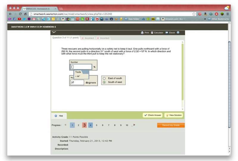Open the Ebook
Image resolution: width=238 pixels, height=161 pixels.
pyautogui.click(x=170, y=33)
